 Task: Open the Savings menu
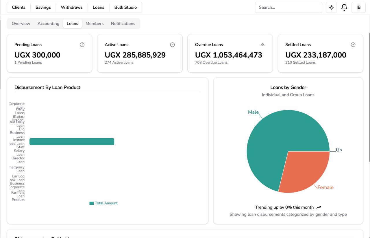(43, 8)
